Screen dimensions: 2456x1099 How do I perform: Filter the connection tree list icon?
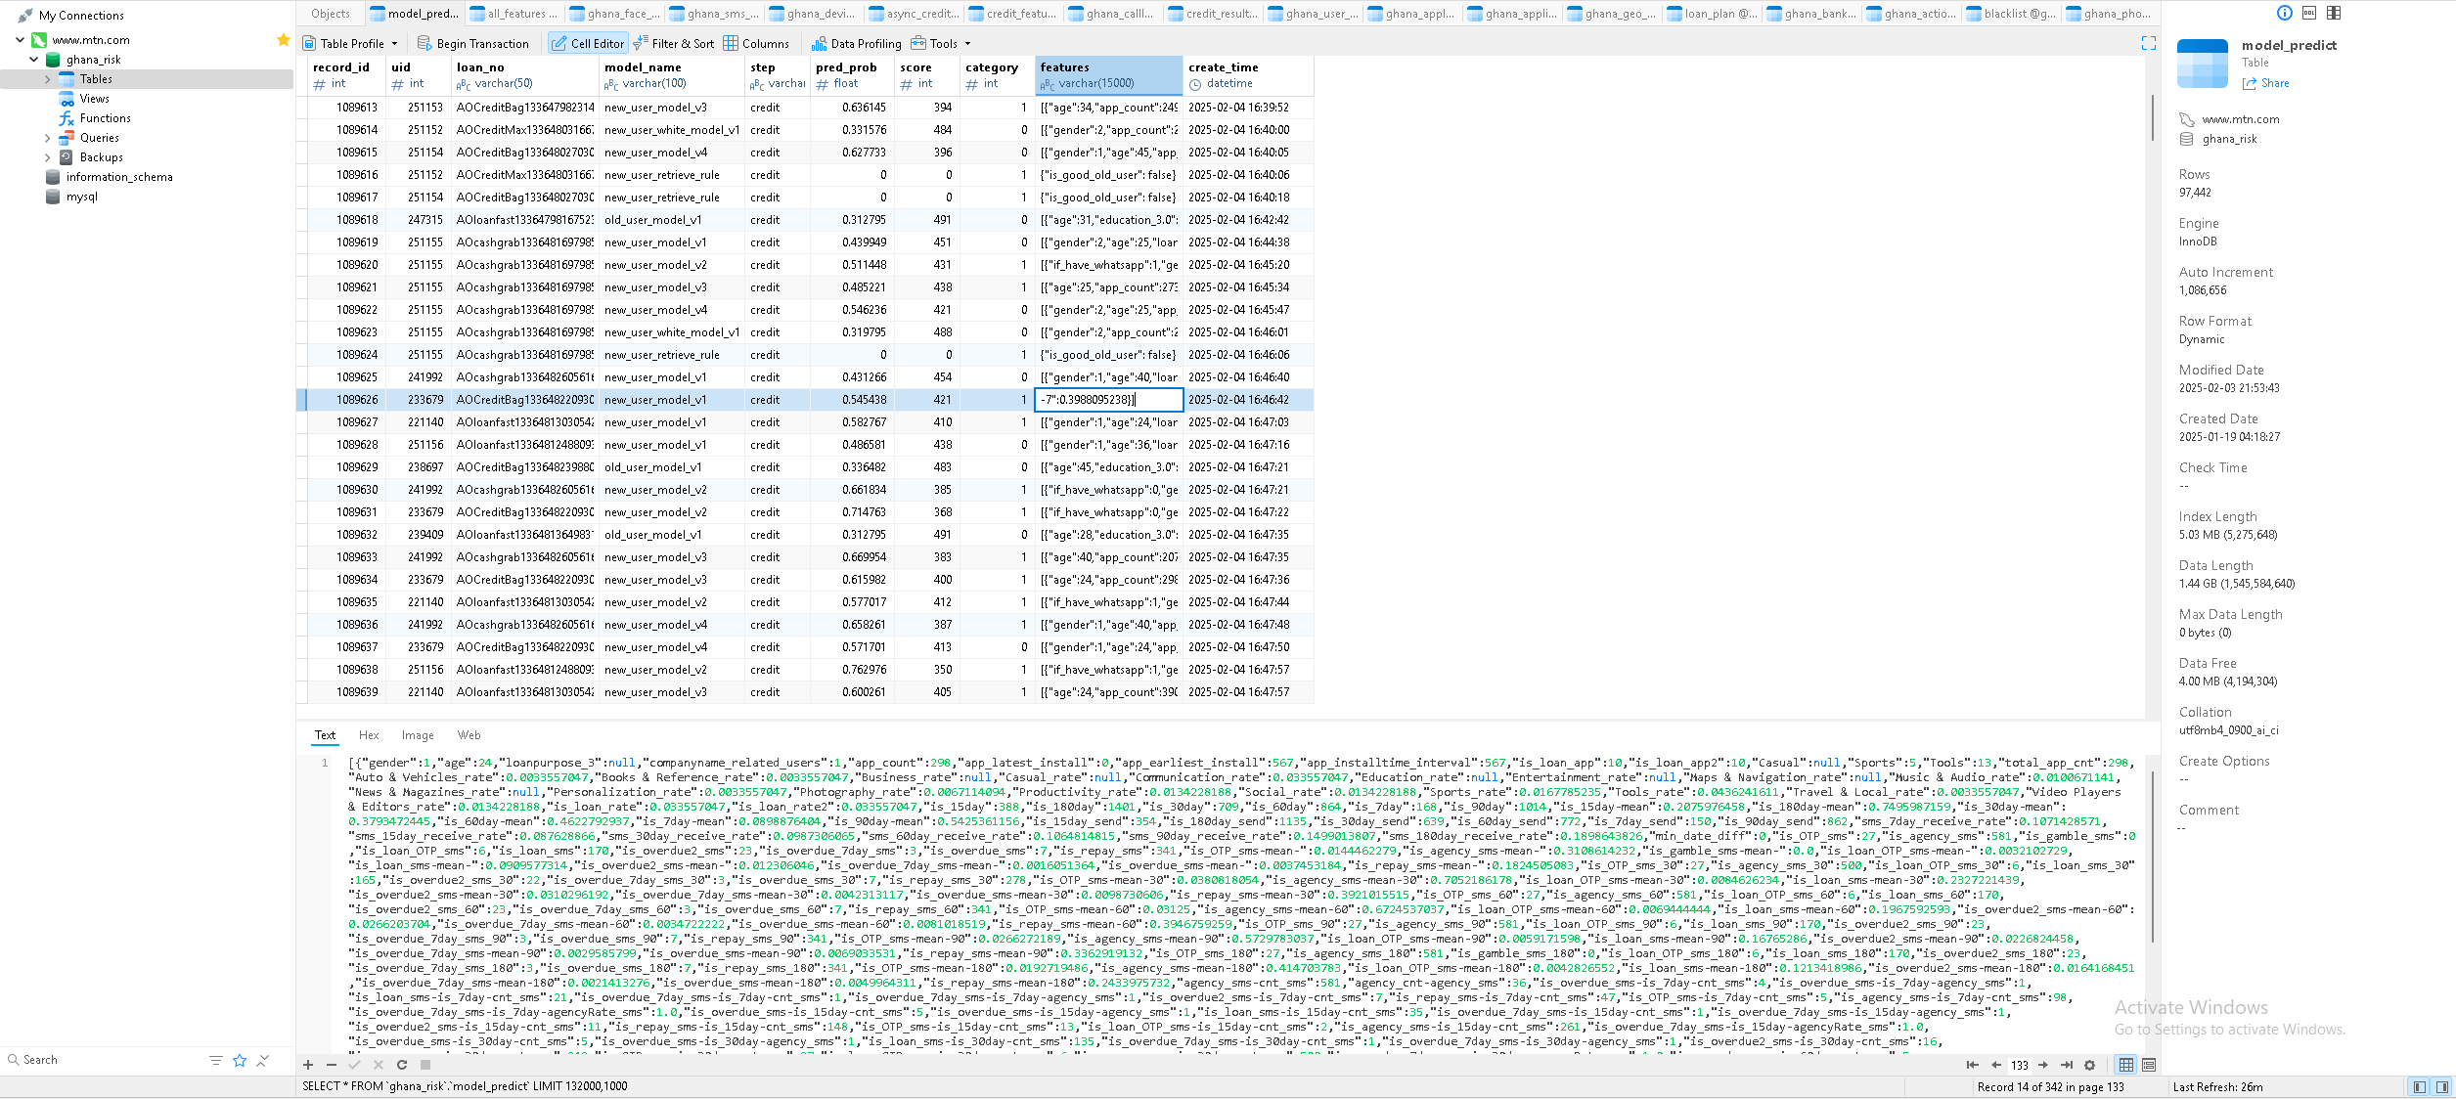(215, 1060)
